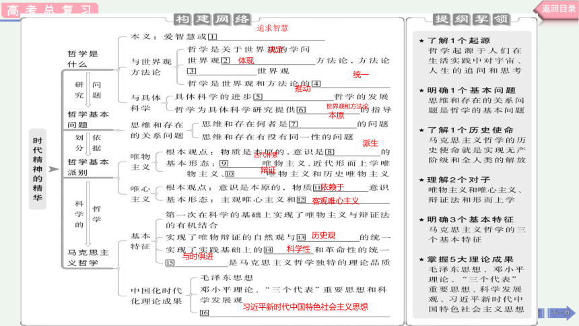Click the numbered blank box 7 after 何者是
579x326 pixels.
293,124
